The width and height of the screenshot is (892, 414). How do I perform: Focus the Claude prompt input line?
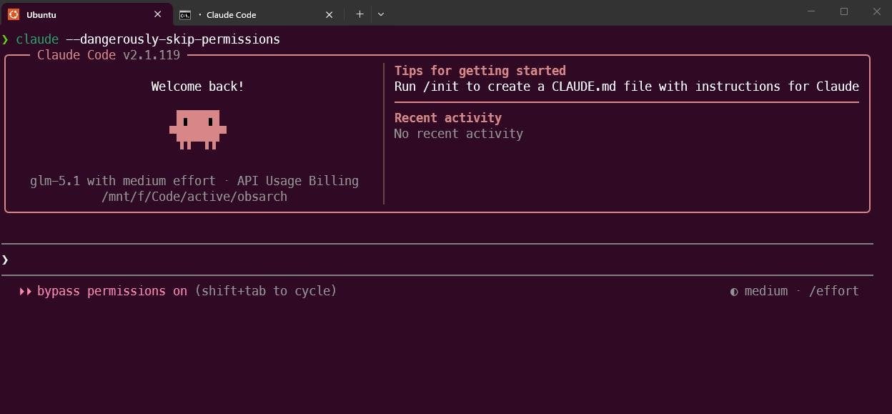tap(437, 260)
